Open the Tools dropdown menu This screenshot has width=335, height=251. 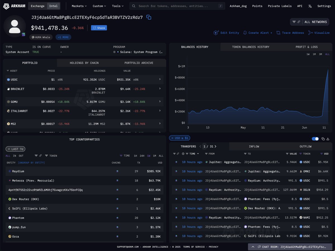click(118, 6)
